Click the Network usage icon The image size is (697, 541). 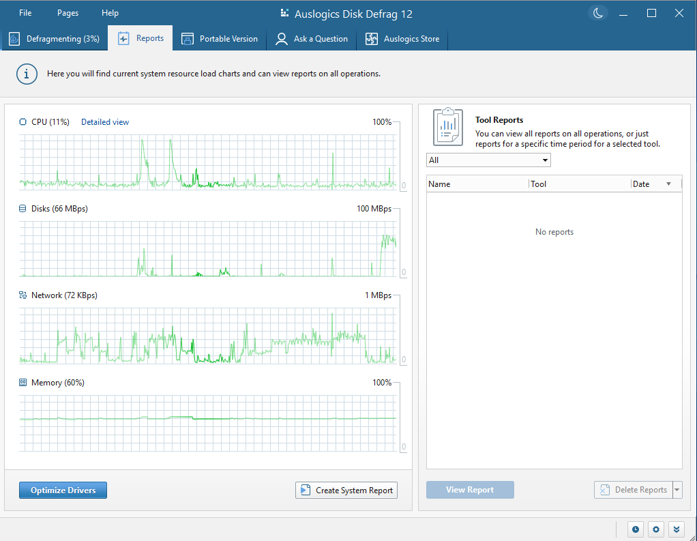click(23, 295)
